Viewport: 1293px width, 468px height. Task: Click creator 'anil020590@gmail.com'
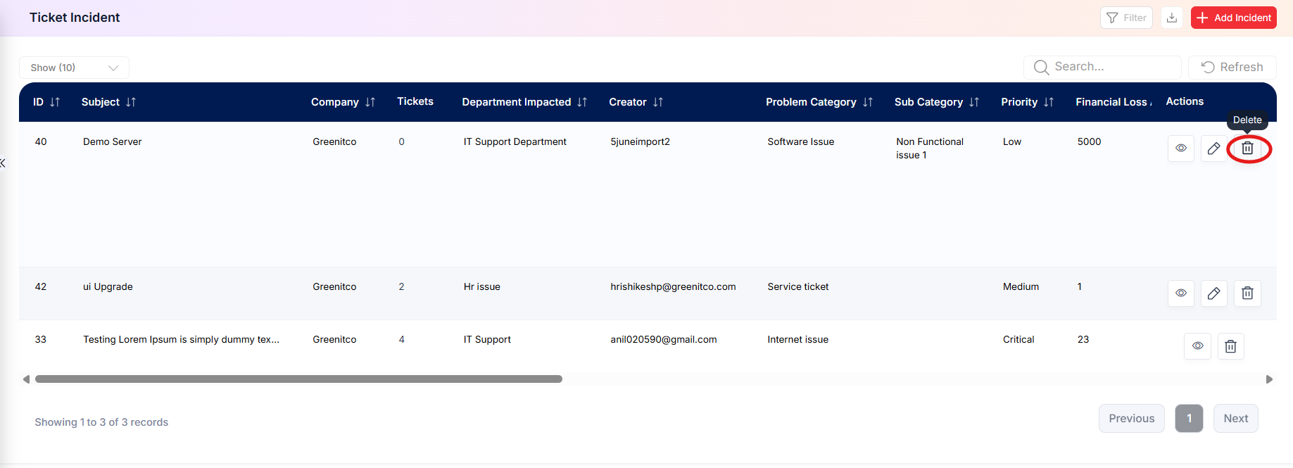(664, 339)
